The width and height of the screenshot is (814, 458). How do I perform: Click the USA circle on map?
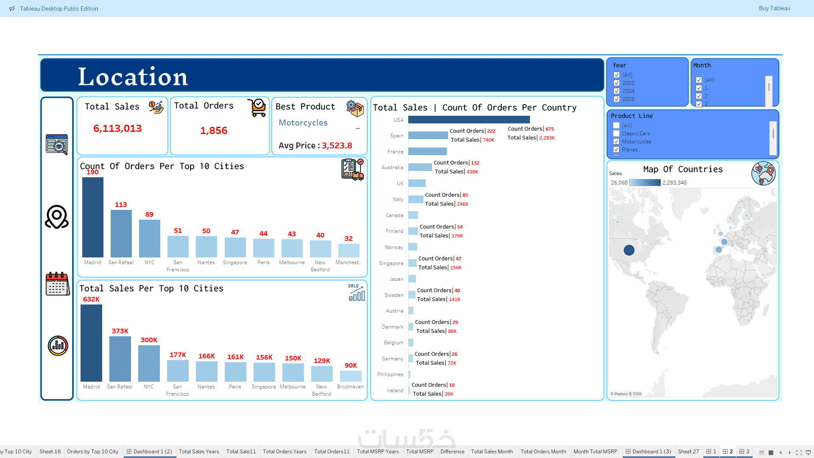coord(629,250)
